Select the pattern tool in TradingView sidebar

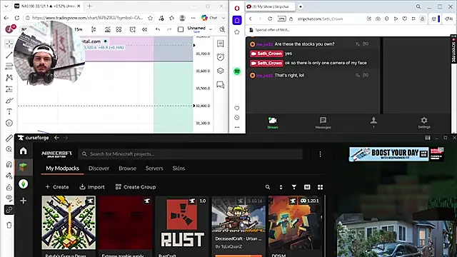coord(9,78)
